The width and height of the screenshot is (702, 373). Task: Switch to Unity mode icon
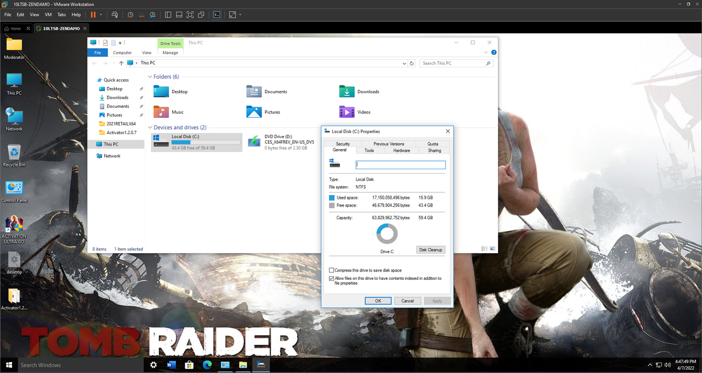201,15
